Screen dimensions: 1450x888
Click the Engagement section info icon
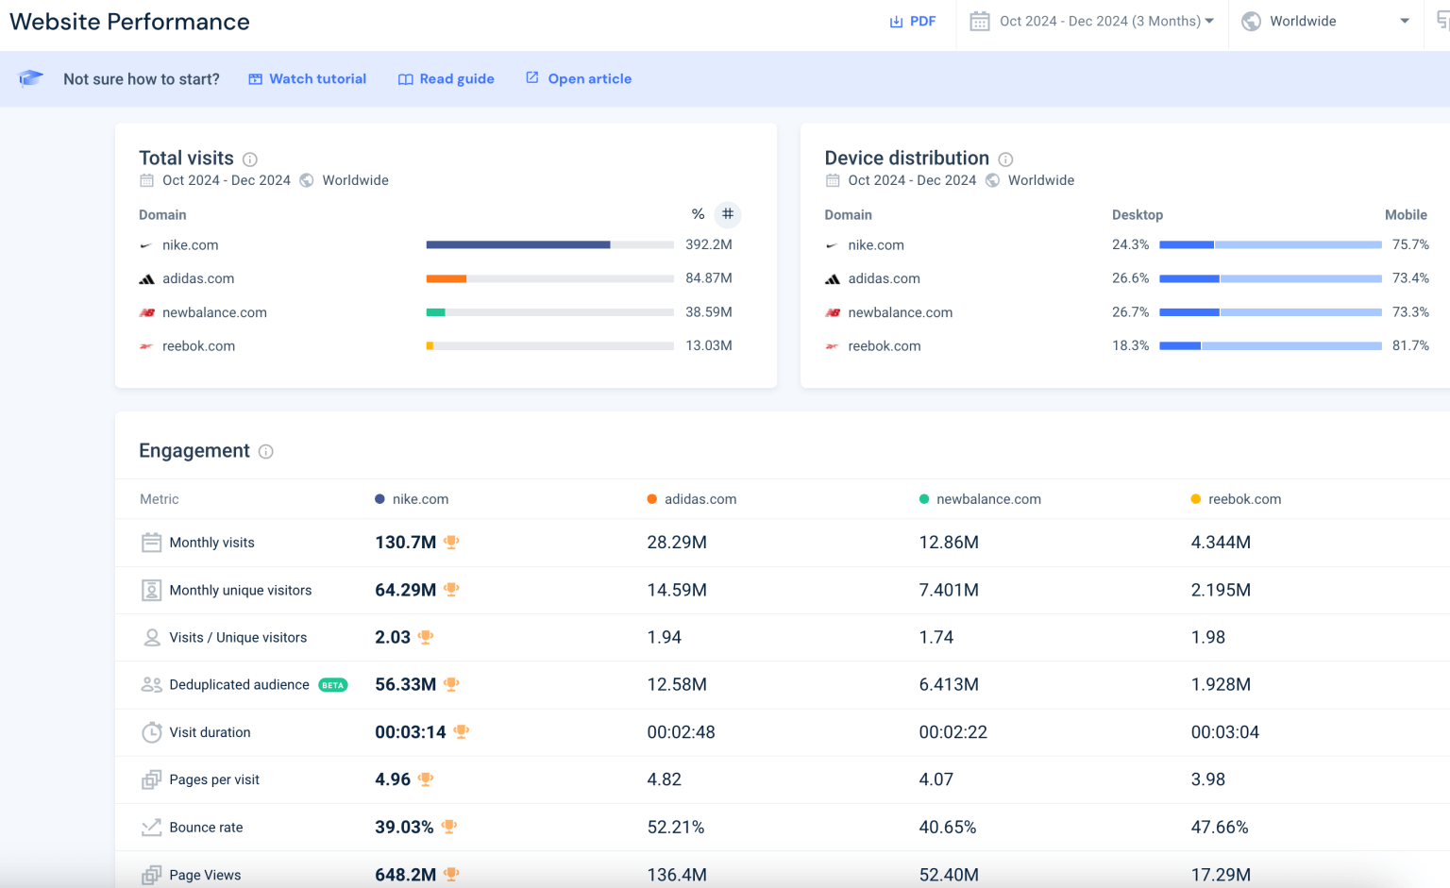(265, 451)
